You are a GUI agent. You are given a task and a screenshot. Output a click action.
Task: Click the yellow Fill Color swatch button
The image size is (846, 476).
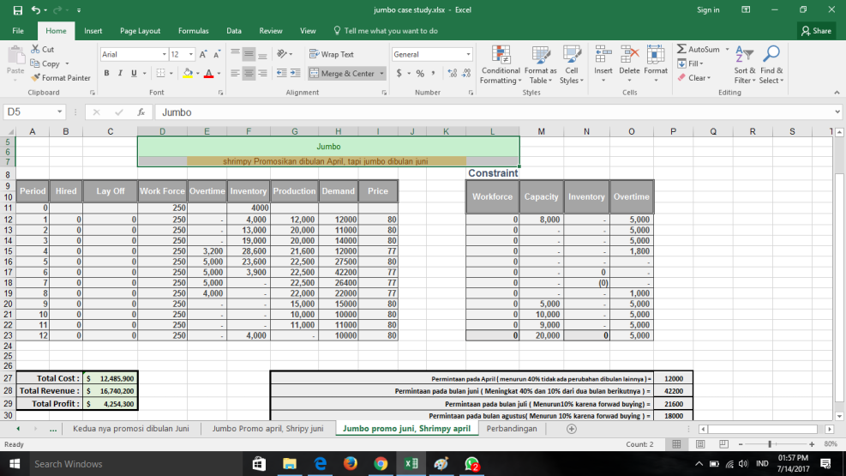point(187,74)
